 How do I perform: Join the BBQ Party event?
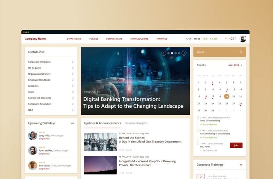(236, 145)
